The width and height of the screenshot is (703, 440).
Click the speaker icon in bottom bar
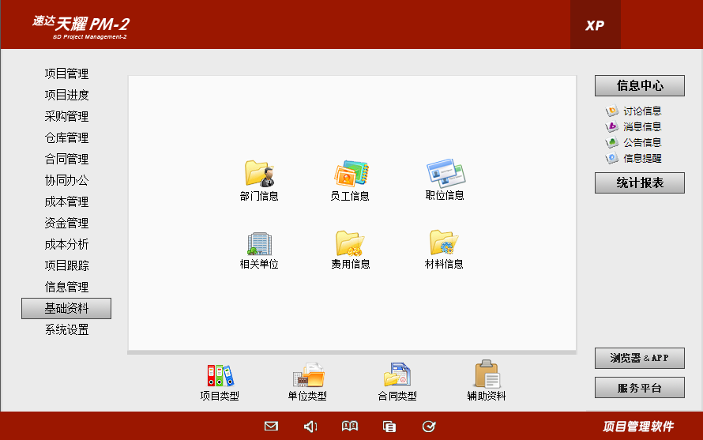(x=310, y=427)
